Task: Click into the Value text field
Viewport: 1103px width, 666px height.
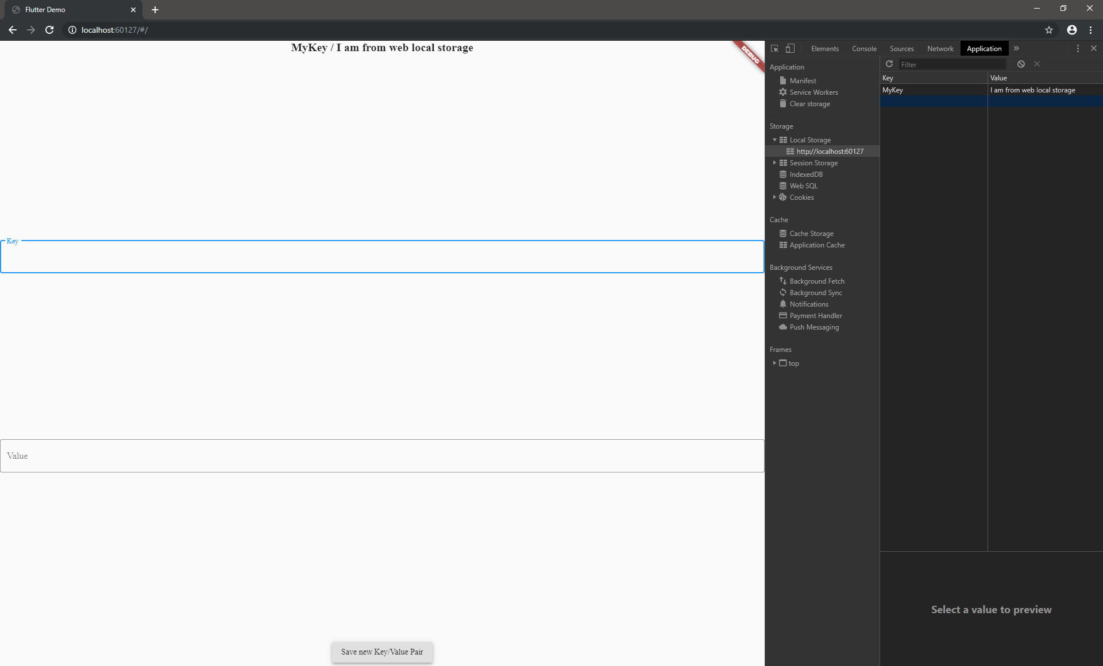Action: 382,456
